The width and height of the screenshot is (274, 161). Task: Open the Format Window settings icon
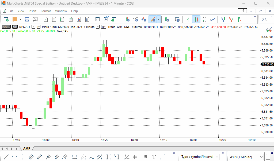coord(177,19)
